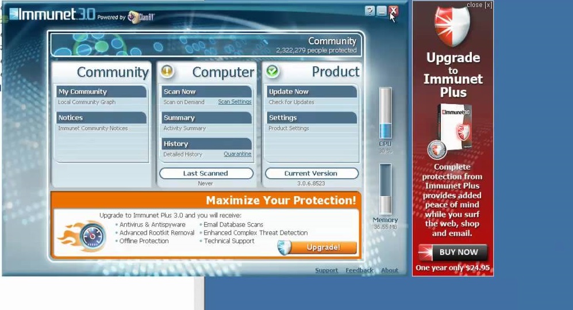Viewport: 573px width, 310px height.
Task: Click the green checkmark icon beside Product
Action: tap(272, 71)
